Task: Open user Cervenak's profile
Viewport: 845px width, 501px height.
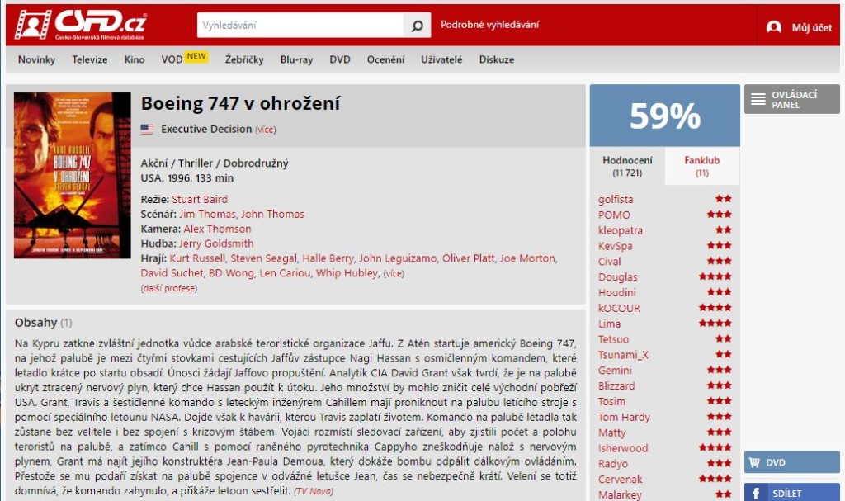Action: pos(621,480)
